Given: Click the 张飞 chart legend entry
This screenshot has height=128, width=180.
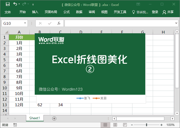Looking at the screenshot, I should click(x=84, y=98).
